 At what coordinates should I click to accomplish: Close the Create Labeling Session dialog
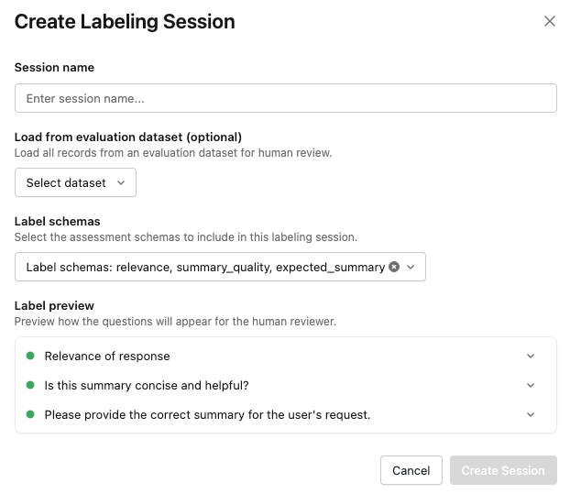[550, 21]
